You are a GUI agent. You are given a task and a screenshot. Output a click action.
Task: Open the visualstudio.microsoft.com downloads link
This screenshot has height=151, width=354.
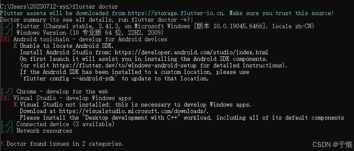coord(134,111)
